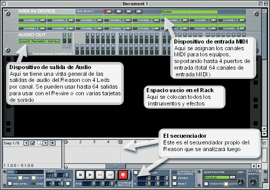270x190 pixels.
Task: Click the sequencer horizontal scrollbar thumb
Action: (116, 166)
